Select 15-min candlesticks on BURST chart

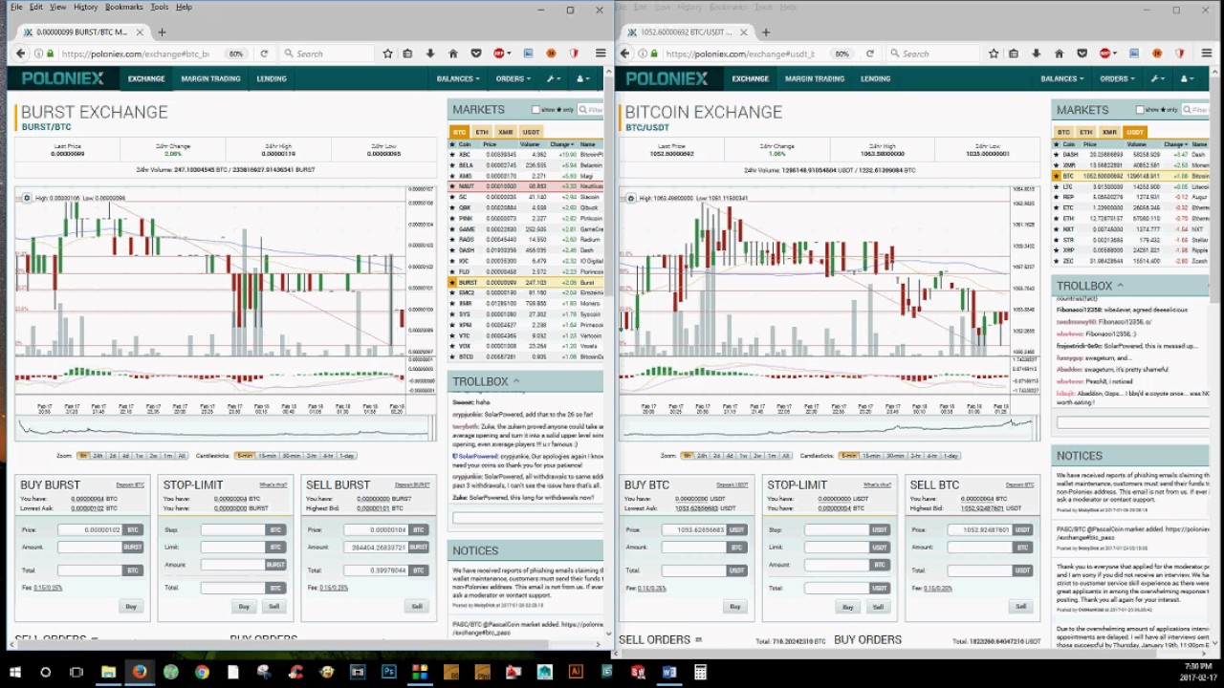click(x=268, y=456)
